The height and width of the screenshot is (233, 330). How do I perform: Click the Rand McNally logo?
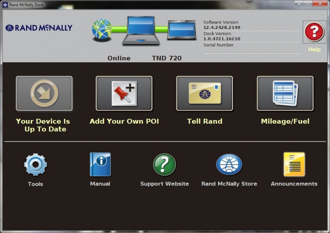point(39,28)
